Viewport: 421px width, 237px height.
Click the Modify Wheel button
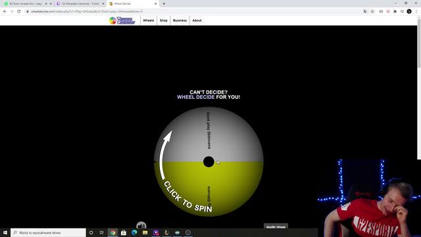[x=276, y=226]
